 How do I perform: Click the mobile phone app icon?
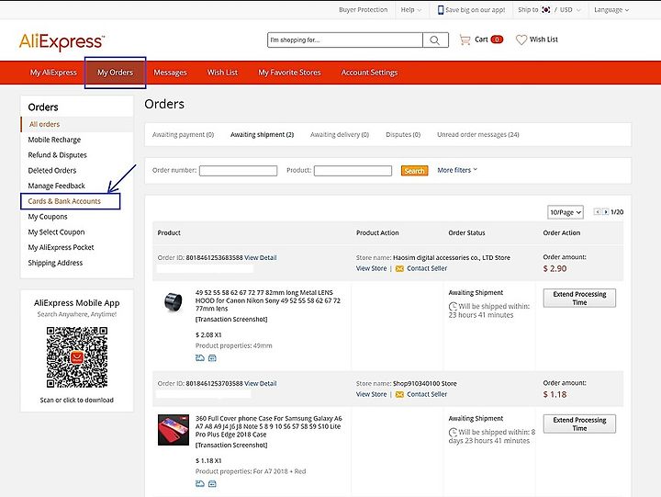click(441, 10)
